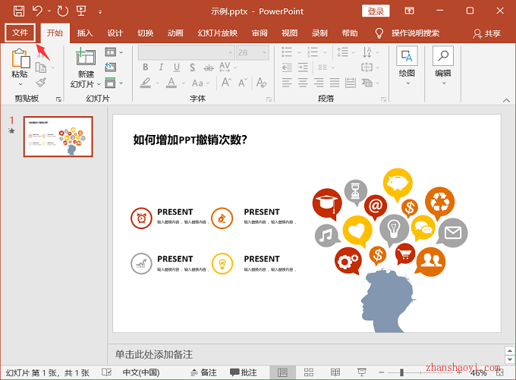Toggle Align Right paragraph
516x380 pixels.
pyautogui.click(x=319, y=83)
